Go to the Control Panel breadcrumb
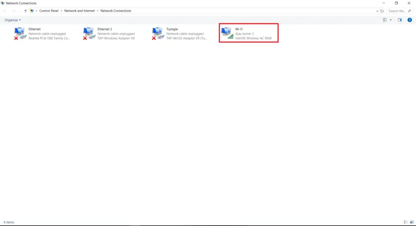 click(49, 11)
